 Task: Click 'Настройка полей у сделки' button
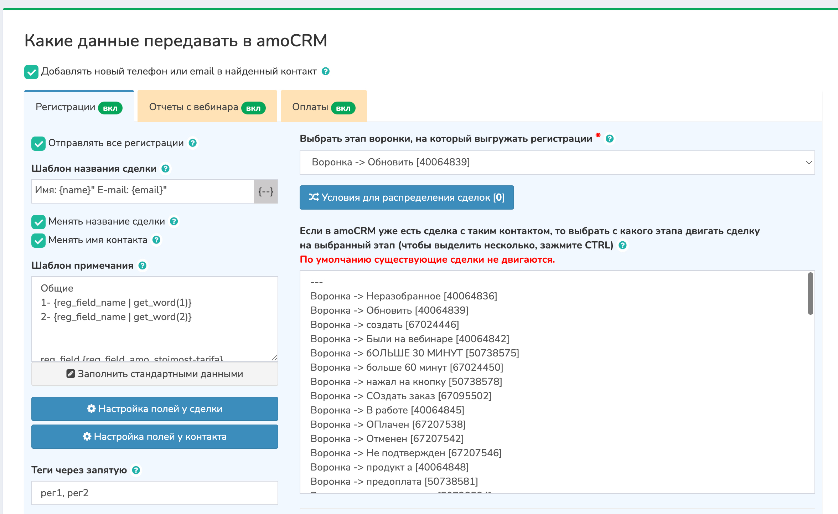(x=155, y=409)
